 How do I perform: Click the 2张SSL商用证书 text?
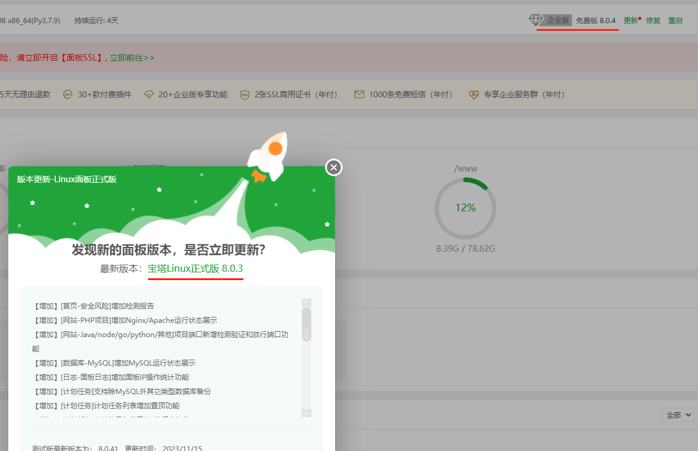[x=296, y=94]
